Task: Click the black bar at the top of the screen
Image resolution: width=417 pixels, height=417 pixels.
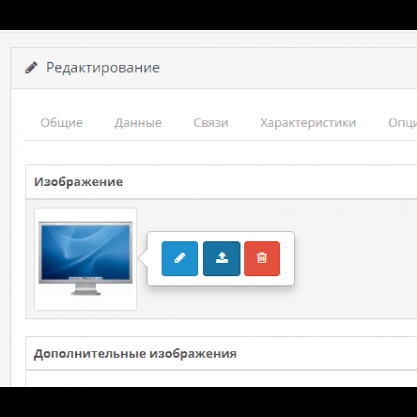Action: click(x=208, y=14)
